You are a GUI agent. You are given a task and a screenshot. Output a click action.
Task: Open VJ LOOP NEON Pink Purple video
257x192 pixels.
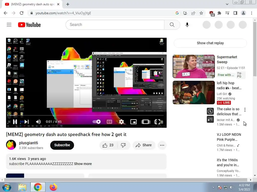click(229, 137)
